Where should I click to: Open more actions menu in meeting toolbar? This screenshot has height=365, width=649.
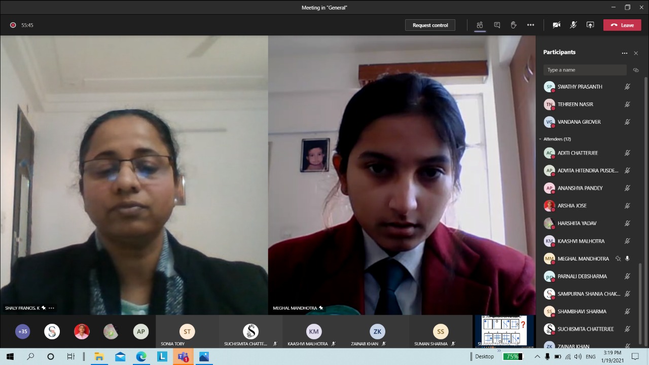click(530, 25)
